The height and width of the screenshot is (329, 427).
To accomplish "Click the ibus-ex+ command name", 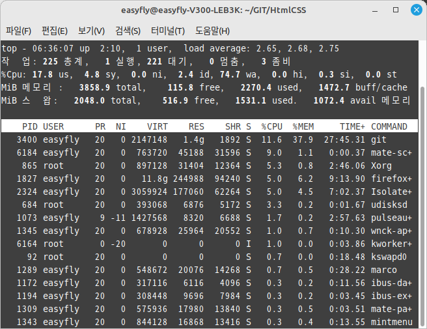I will click(x=391, y=296).
